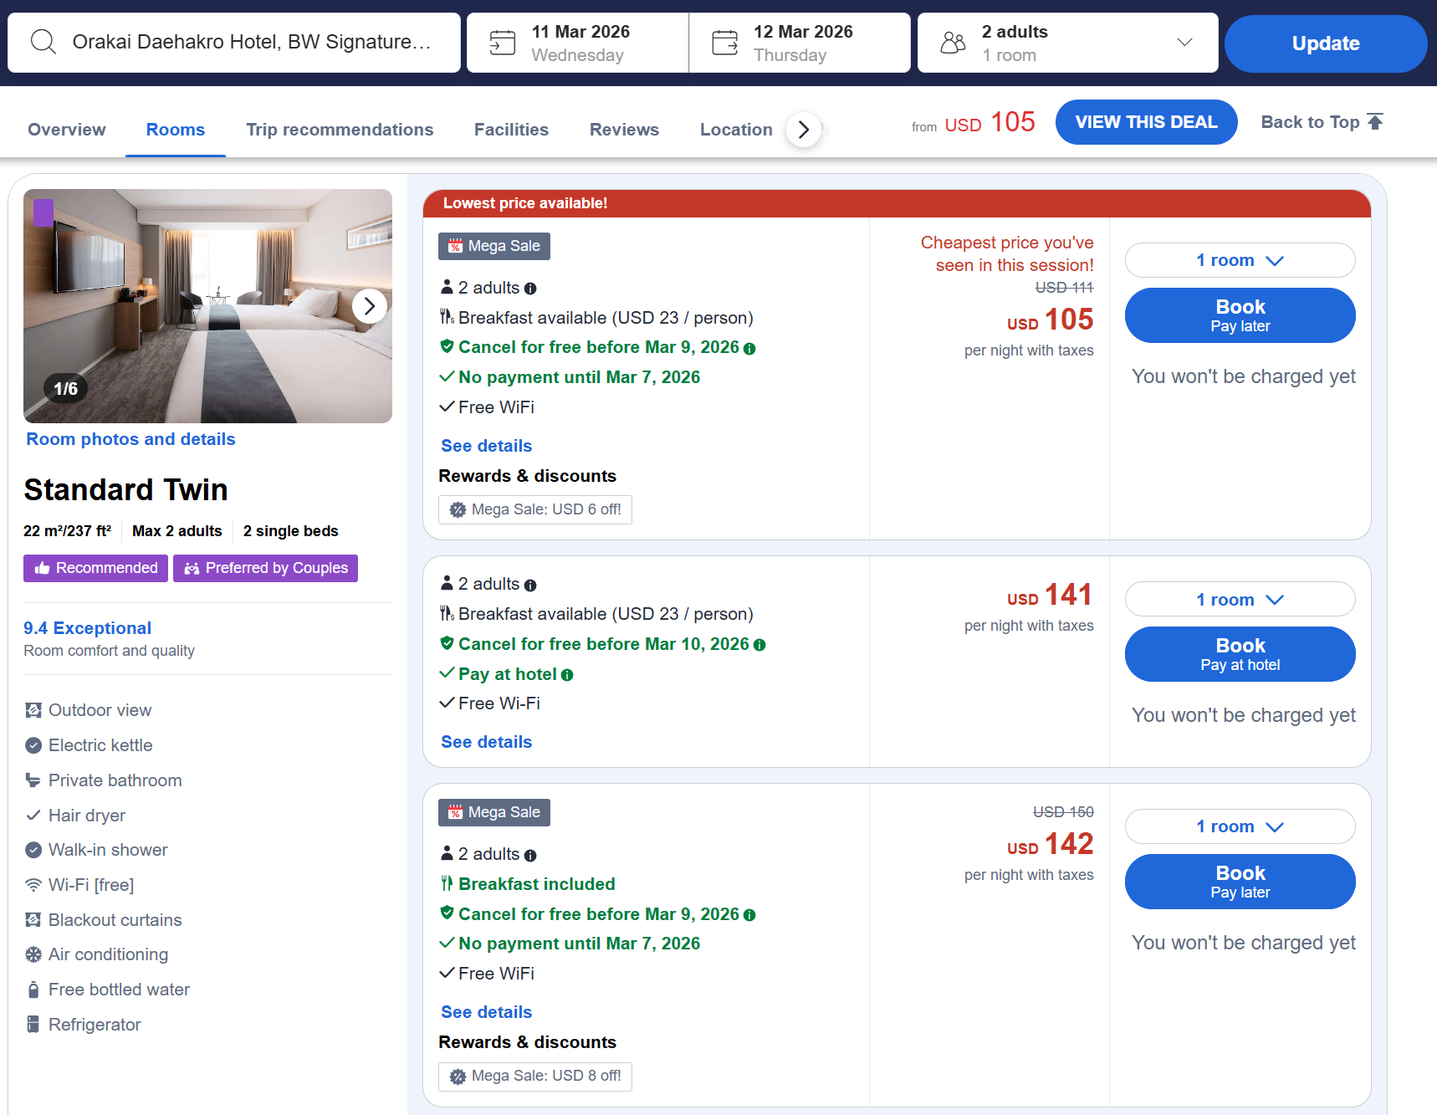Image resolution: width=1437 pixels, height=1115 pixels.
Task: Click info icon next to Cancel before Mar 10
Action: pyautogui.click(x=759, y=645)
